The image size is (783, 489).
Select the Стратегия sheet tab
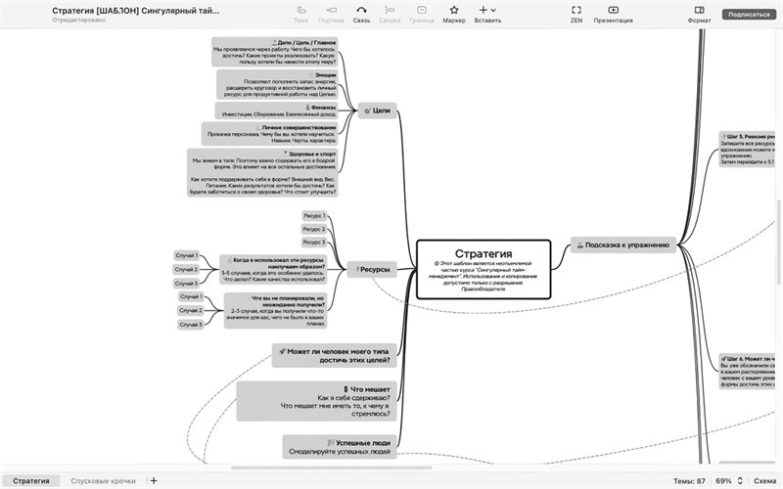tap(31, 481)
